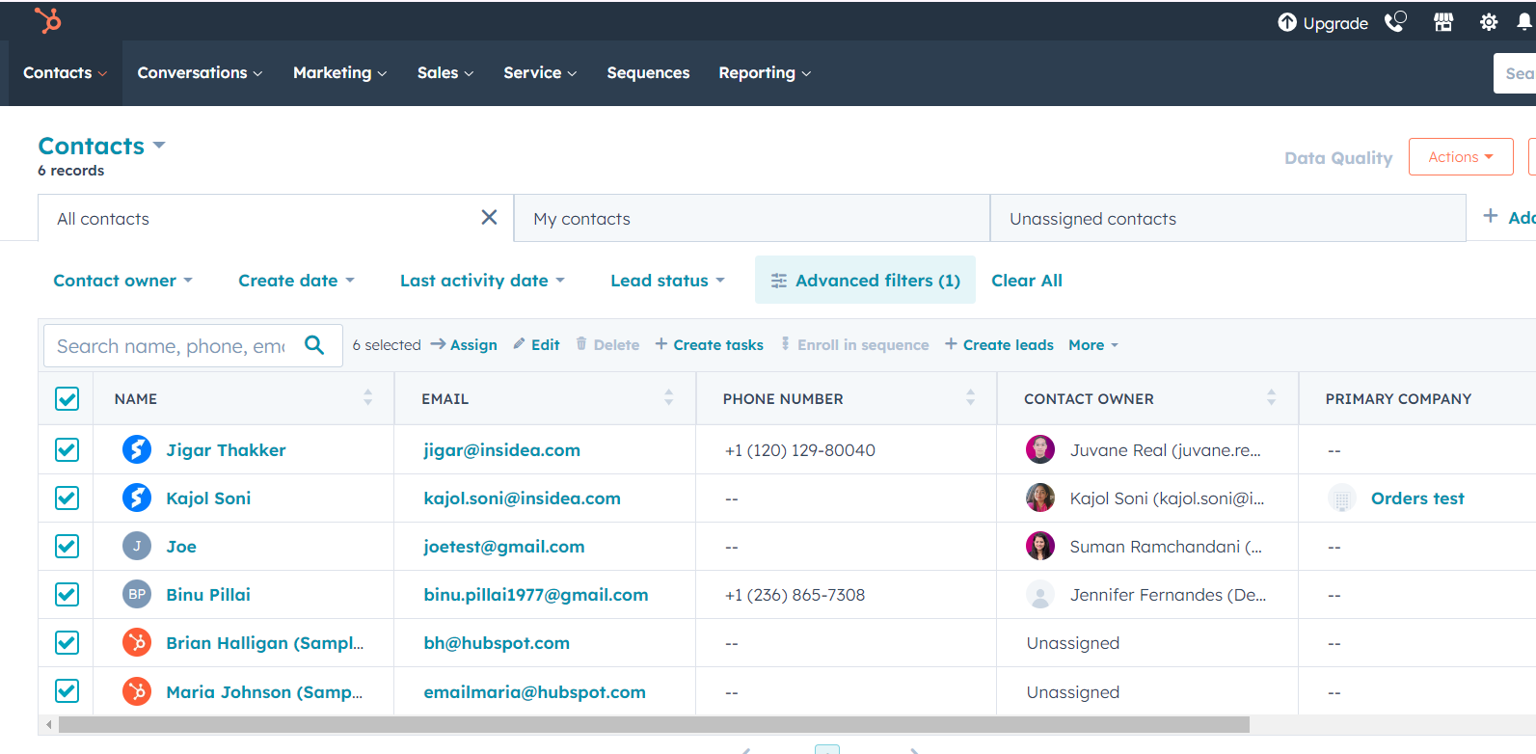Image resolution: width=1536 pixels, height=754 pixels.
Task: Open jigar@insidea.com email link
Action: (x=501, y=450)
